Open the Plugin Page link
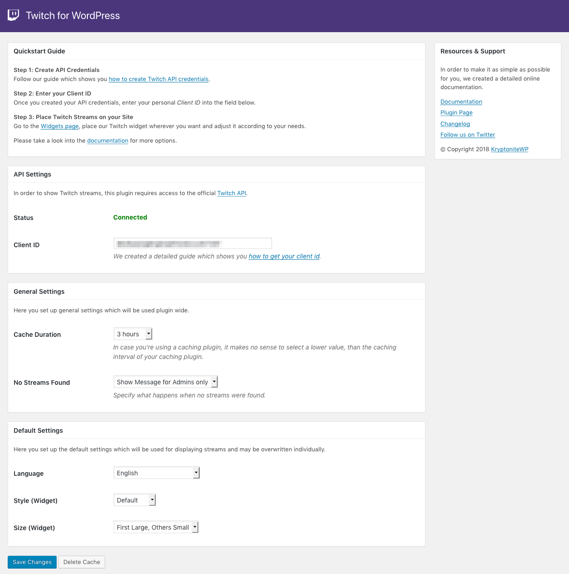 pyautogui.click(x=456, y=113)
